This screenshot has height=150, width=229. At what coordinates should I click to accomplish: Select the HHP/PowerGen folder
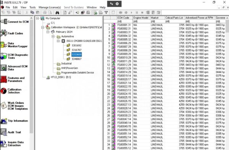click(69, 68)
